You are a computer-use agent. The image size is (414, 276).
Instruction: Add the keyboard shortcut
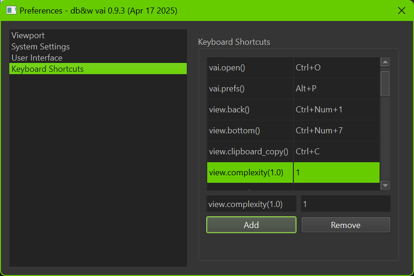point(251,225)
